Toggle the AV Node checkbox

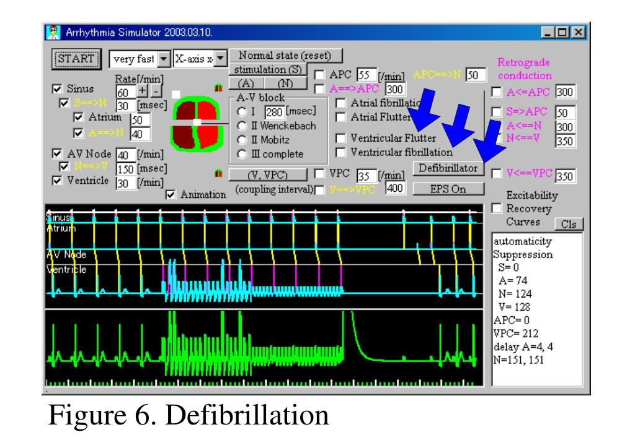tap(58, 153)
